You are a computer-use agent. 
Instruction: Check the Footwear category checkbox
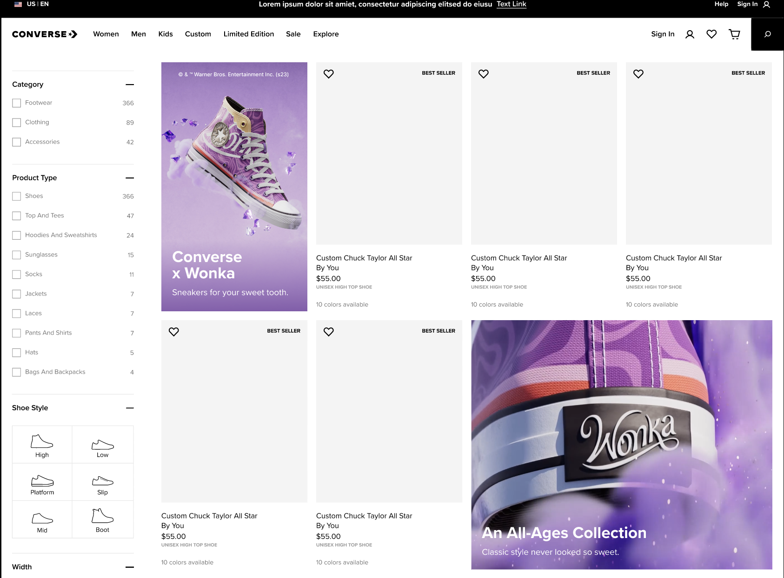(x=17, y=103)
